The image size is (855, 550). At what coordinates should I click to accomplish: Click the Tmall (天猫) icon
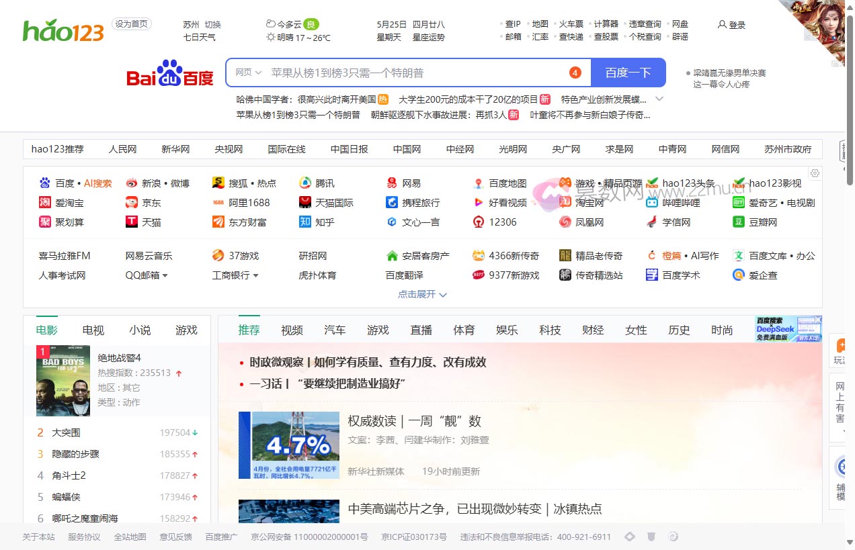coord(132,222)
